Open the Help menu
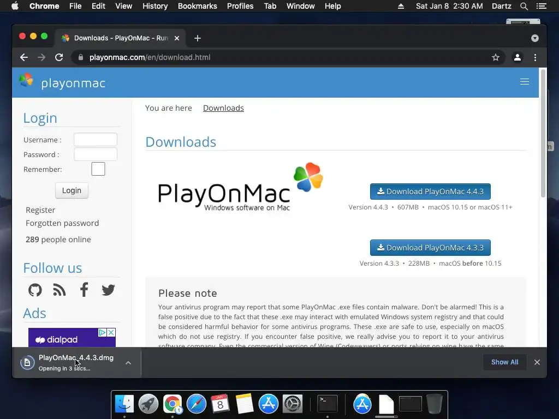 coord(332,6)
